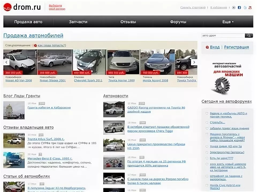
Task: Open the Автоновости section link
Action: 116,96
